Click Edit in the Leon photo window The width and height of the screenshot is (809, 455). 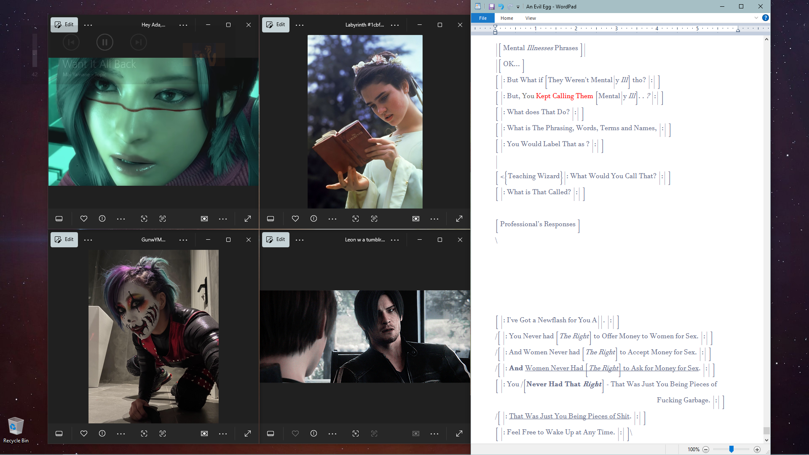276,239
